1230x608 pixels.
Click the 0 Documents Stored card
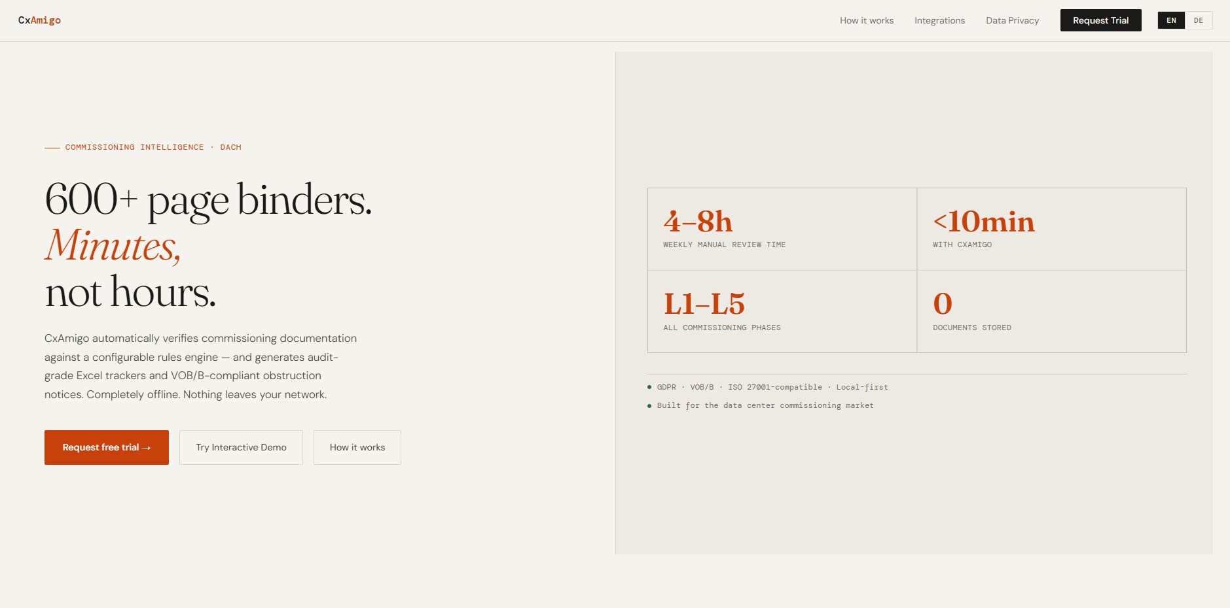1051,312
